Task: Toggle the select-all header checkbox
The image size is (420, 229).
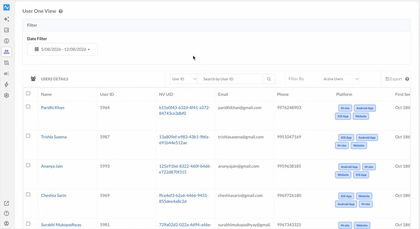Action: (28, 93)
